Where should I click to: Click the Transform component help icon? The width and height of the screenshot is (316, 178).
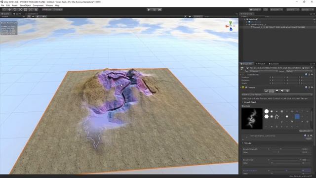306,75
